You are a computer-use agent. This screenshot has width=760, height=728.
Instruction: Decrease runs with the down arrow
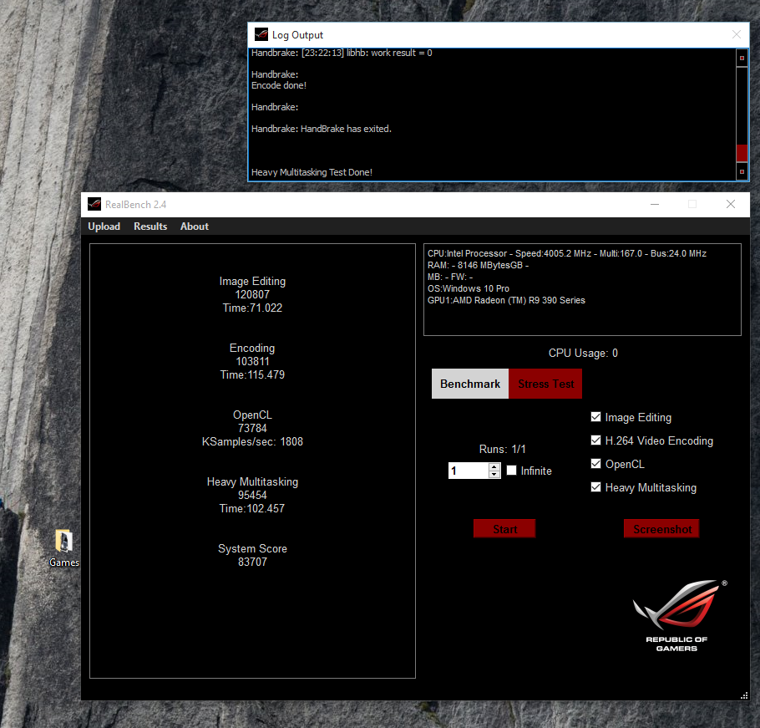click(494, 474)
